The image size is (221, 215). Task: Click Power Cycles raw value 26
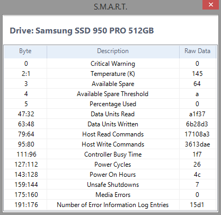[197, 165]
